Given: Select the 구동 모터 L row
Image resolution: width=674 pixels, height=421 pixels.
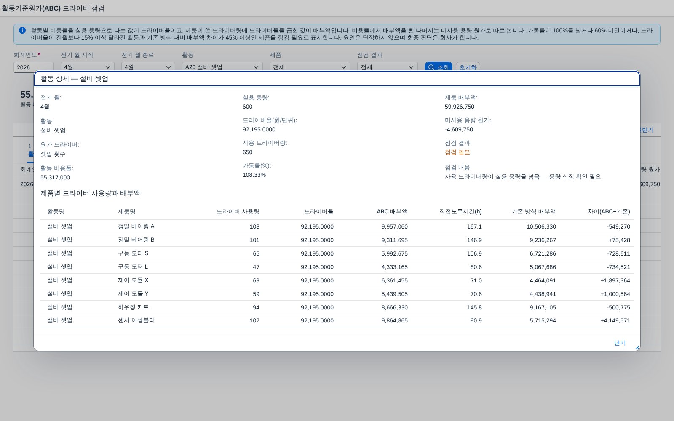Looking at the screenshot, I should click(337, 267).
